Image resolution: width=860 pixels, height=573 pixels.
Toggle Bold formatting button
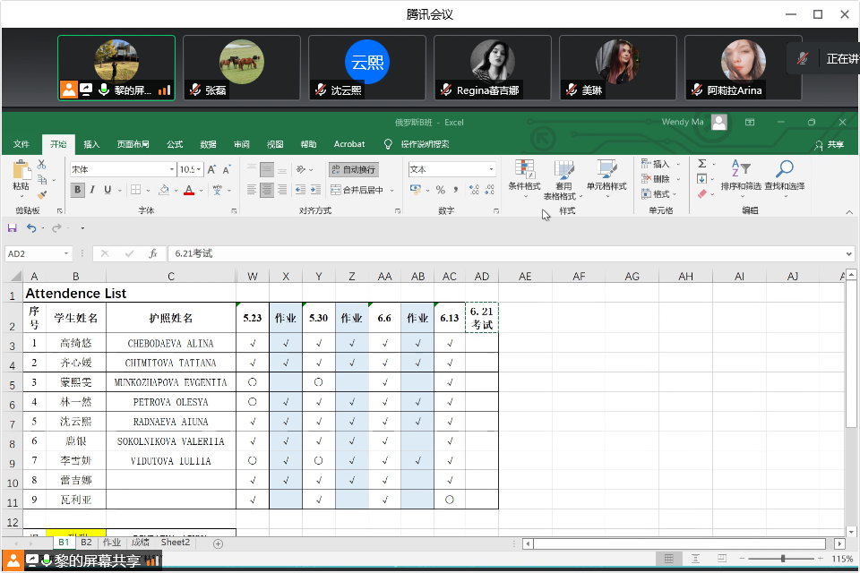(78, 190)
